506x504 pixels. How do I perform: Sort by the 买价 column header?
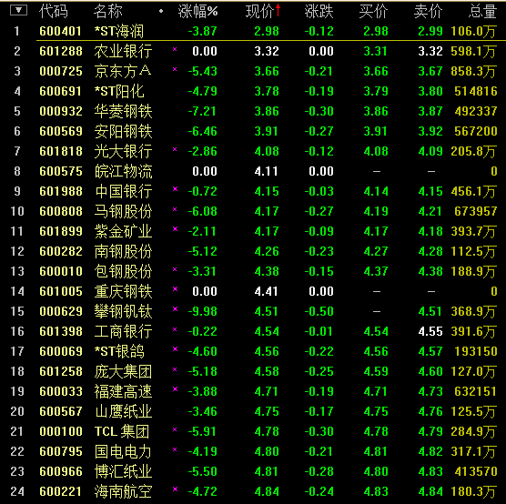(373, 11)
